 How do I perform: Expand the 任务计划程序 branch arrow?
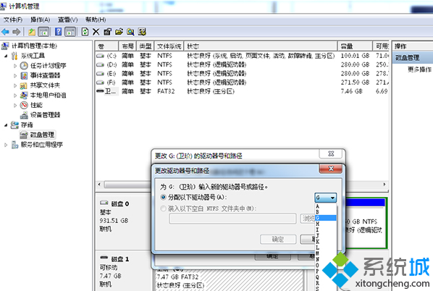[x=15, y=66]
